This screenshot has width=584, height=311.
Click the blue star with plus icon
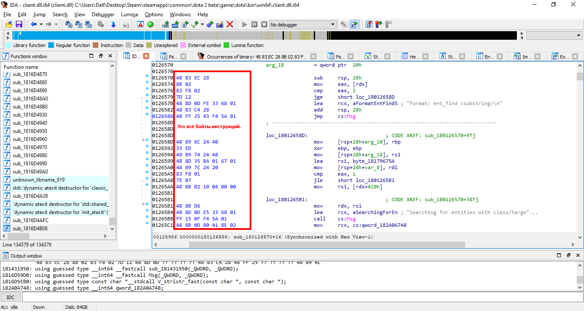point(209,24)
